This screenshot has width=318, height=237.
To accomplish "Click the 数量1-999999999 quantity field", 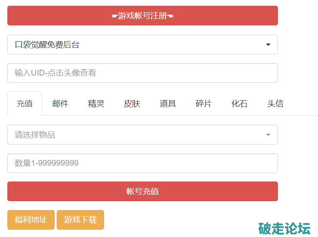I will pos(142,163).
